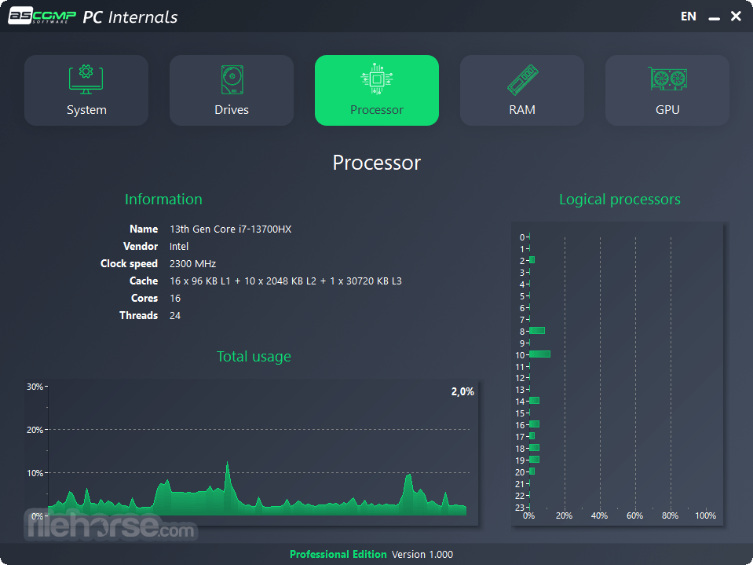Click the Clock speed label
753x565 pixels.
click(x=130, y=264)
